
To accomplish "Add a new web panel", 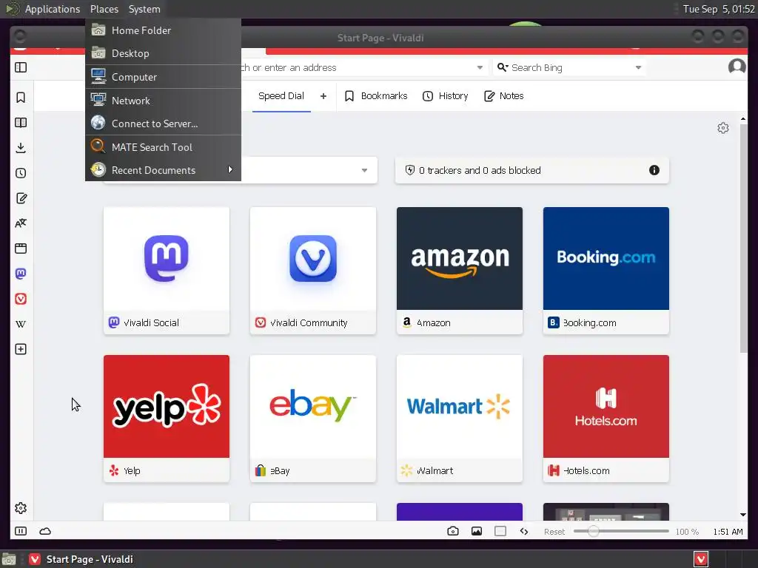I will [21, 349].
